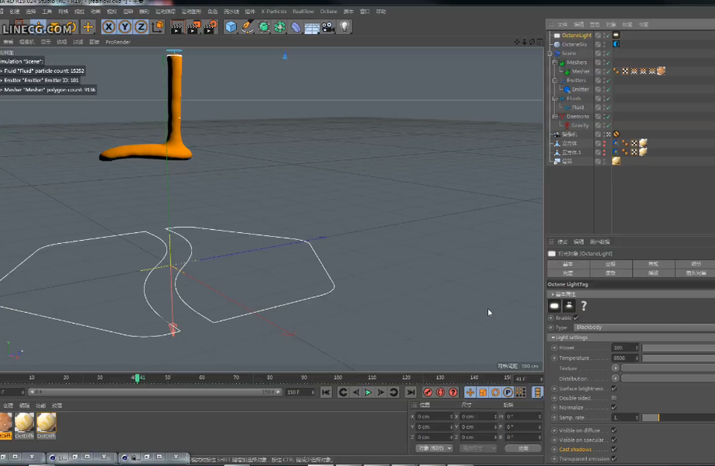
Task: Open the X-Particles menu
Action: tap(273, 12)
